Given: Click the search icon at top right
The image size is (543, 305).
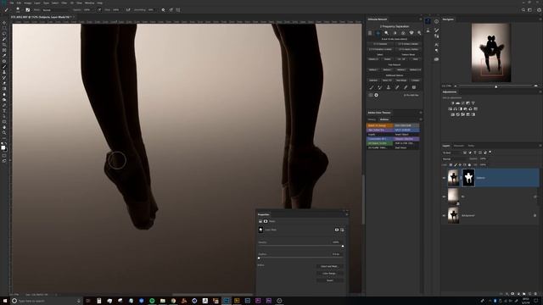Looking at the screenshot, I should pyautogui.click(x=523, y=10).
